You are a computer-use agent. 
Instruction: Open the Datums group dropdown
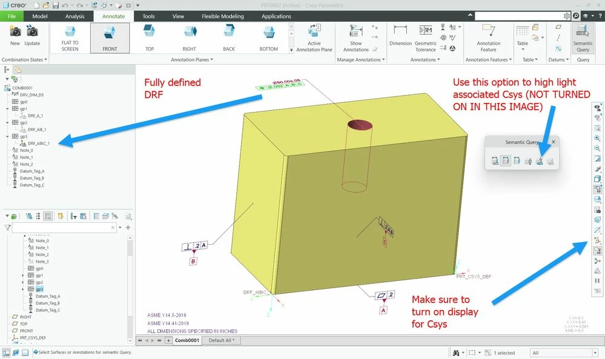coord(558,60)
